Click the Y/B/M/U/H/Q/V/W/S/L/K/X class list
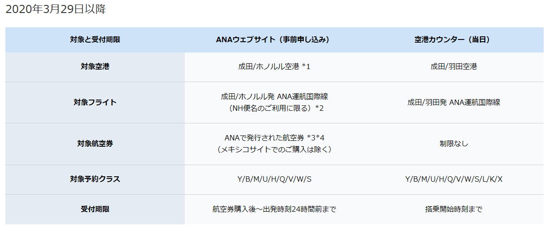 coord(453,179)
